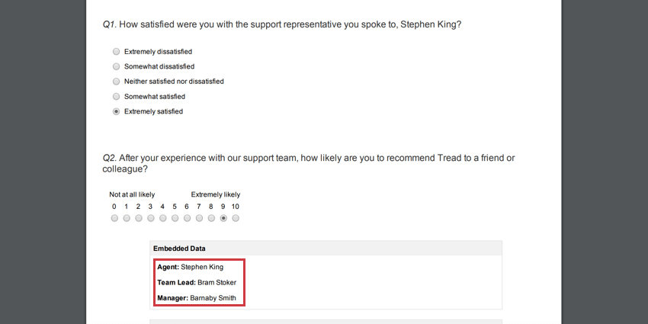Image resolution: width=648 pixels, height=324 pixels.
Task: Click the Embedded Data header
Action: coord(179,249)
